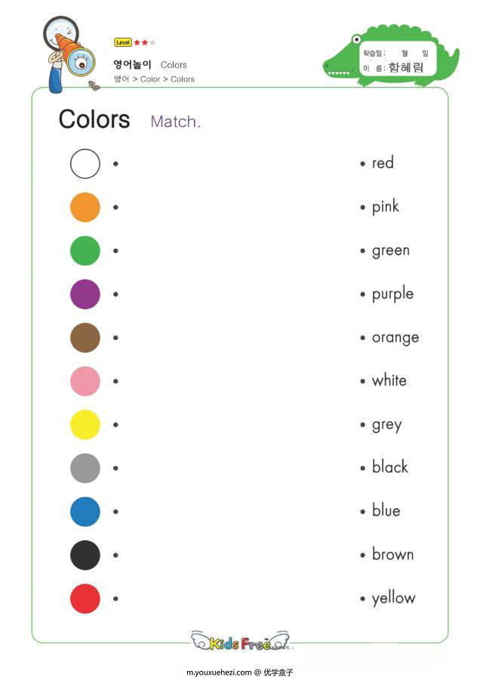Select the green circle
The height and width of the screenshot is (680, 480).
(x=85, y=251)
